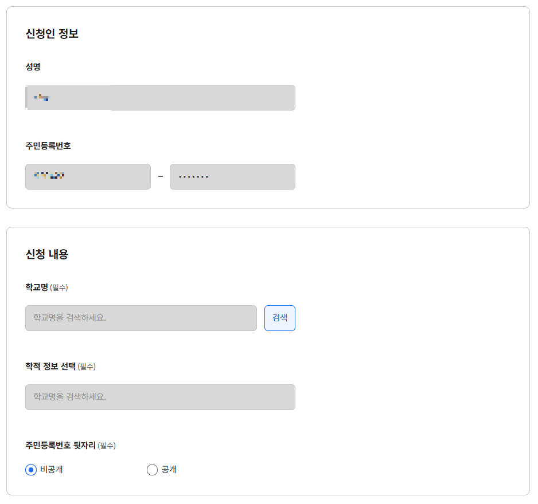Image resolution: width=538 pixels, height=504 pixels.
Task: Click the 학교명 search input field
Action: coord(141,318)
